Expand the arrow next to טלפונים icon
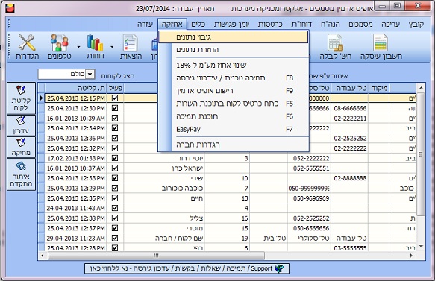This screenshot has height=281, width=435. pyautogui.click(x=78, y=47)
